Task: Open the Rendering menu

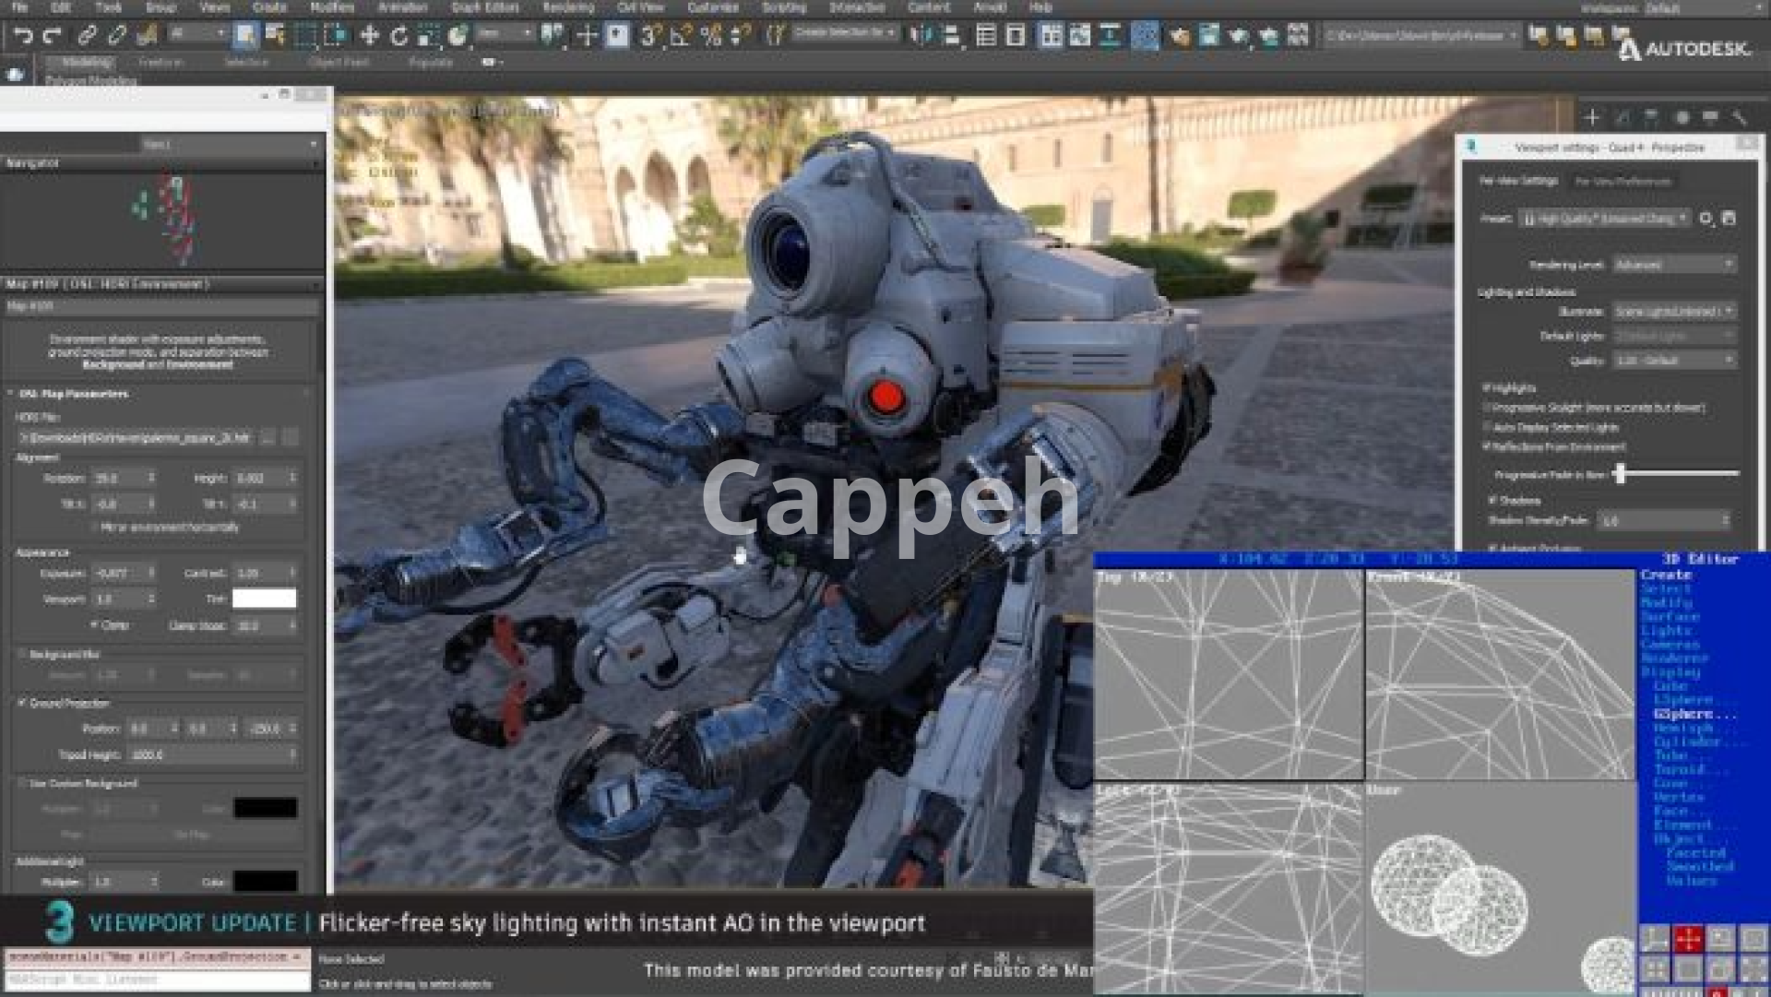Action: pos(567,7)
